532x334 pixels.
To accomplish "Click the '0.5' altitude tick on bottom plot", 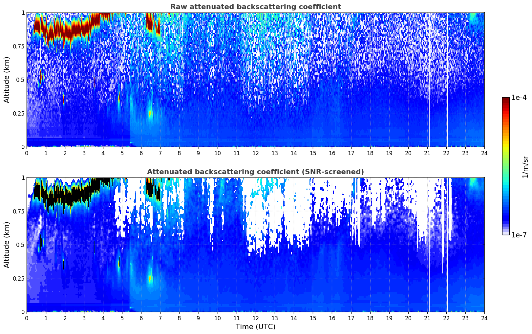I will [20, 245].
